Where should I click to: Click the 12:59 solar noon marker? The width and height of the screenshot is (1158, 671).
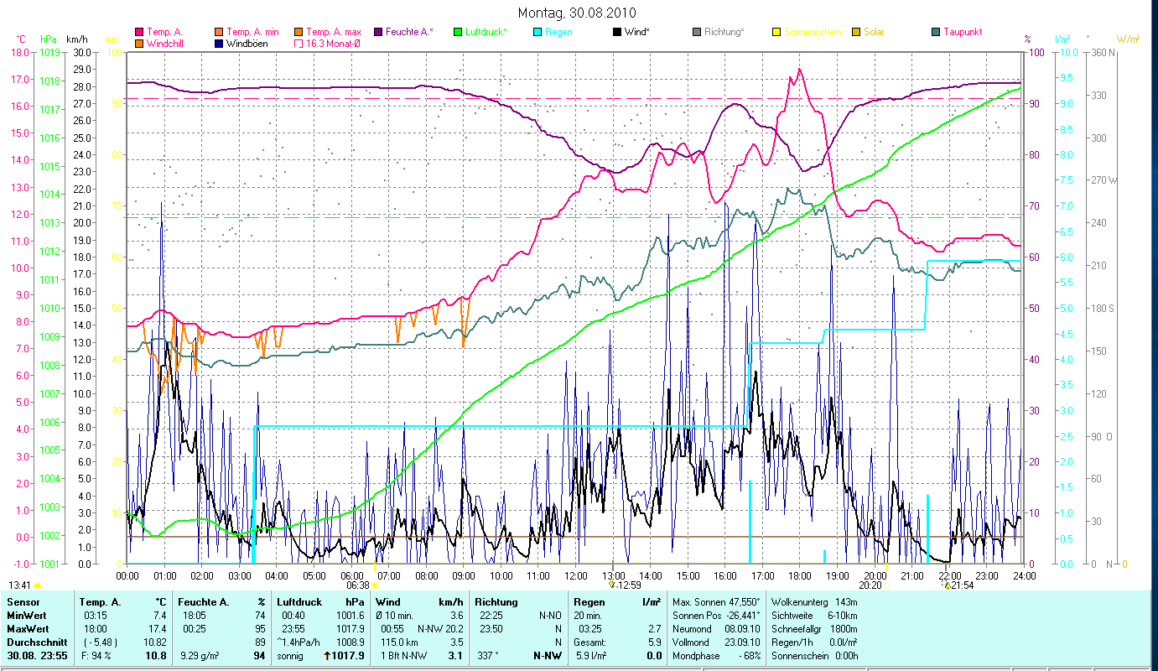[612, 585]
